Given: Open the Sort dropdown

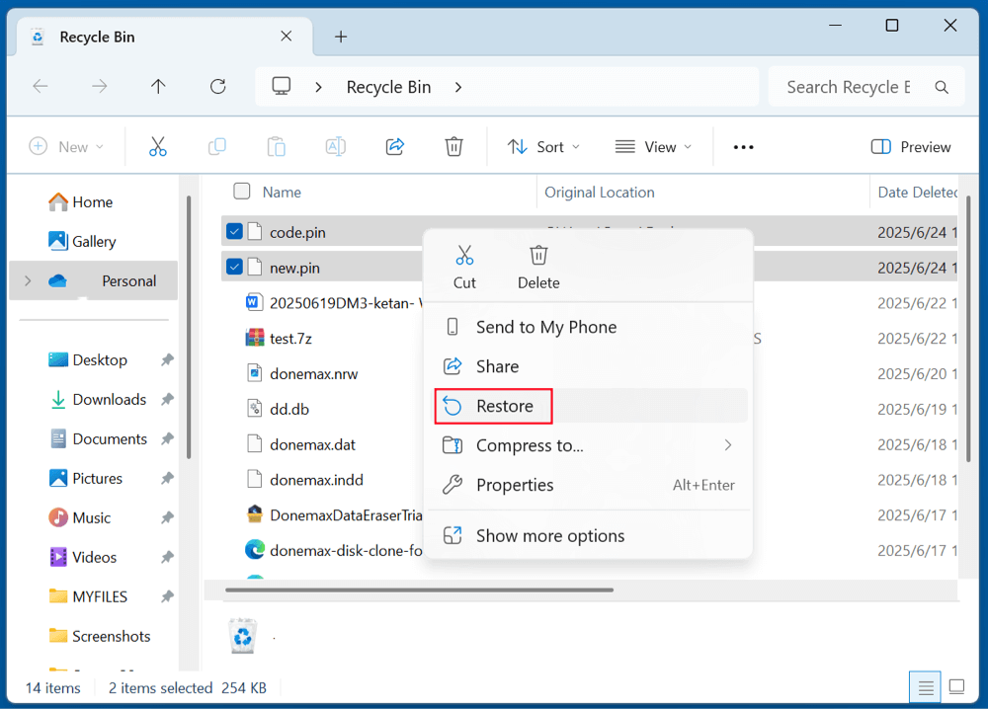Looking at the screenshot, I should 542,145.
